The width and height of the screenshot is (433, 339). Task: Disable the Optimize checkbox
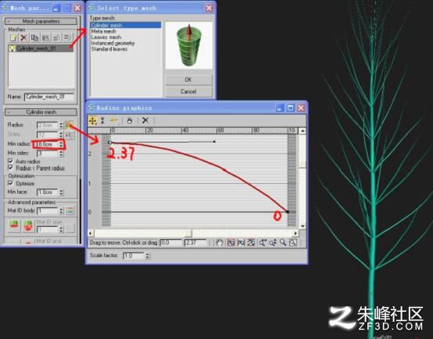pos(11,183)
